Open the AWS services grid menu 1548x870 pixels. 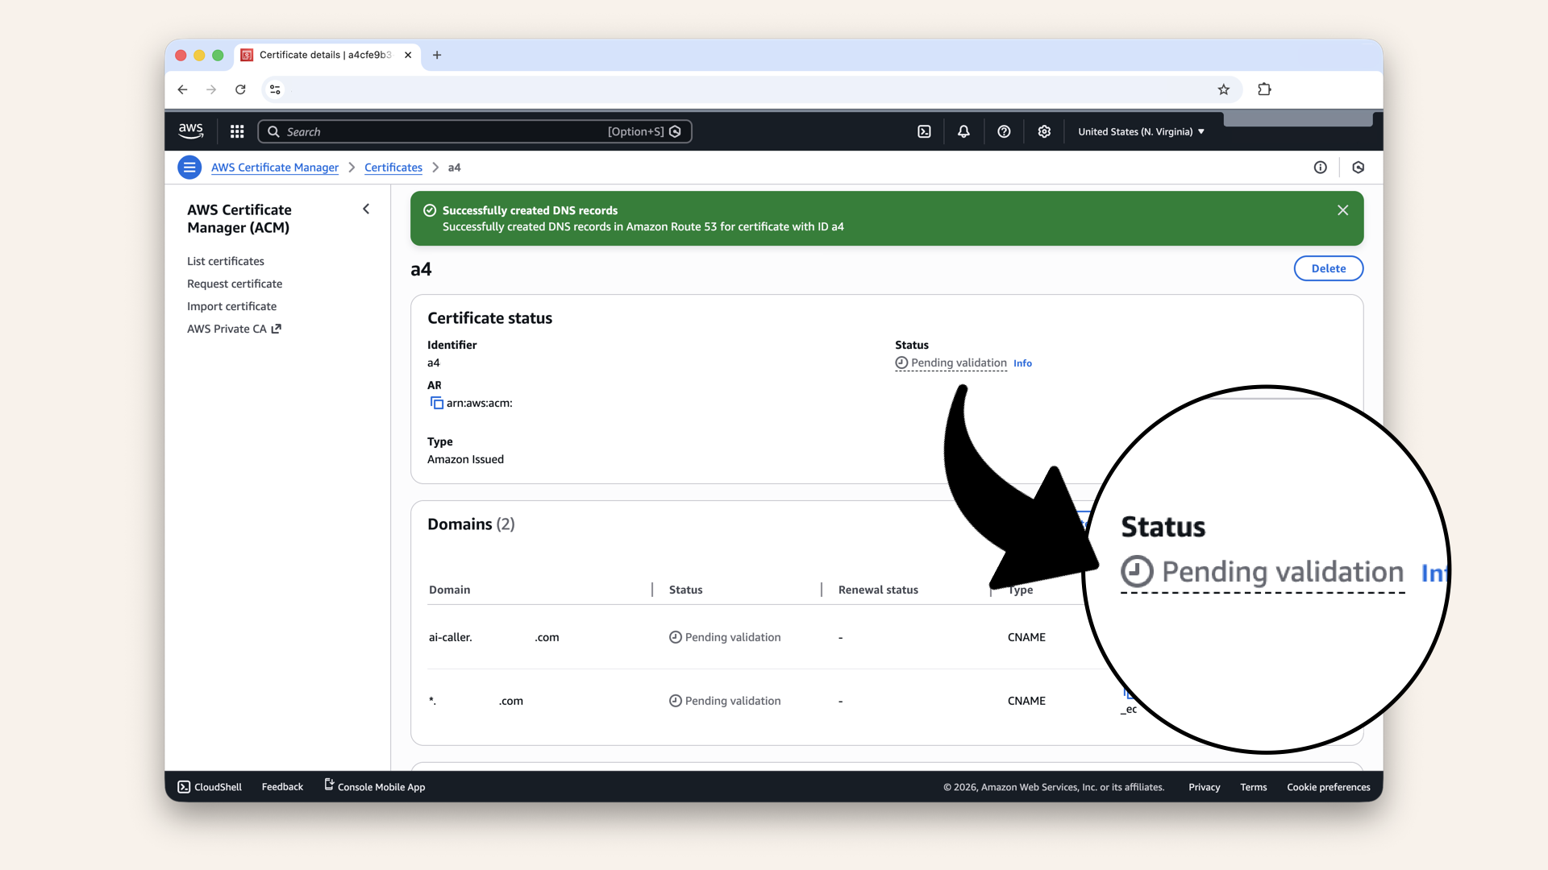click(x=236, y=131)
